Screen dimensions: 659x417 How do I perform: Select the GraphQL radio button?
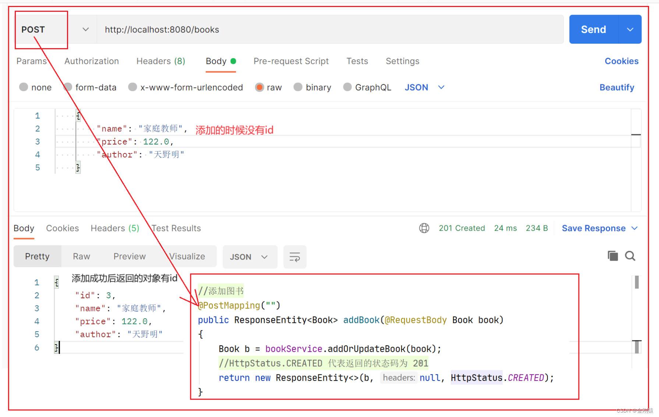(347, 87)
